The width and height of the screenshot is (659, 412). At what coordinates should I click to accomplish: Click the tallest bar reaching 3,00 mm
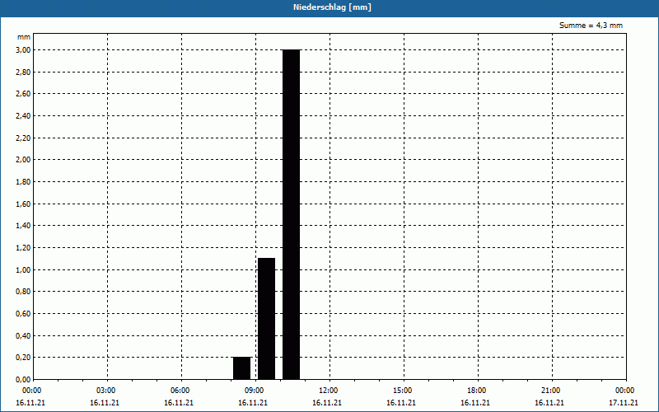[x=292, y=214]
